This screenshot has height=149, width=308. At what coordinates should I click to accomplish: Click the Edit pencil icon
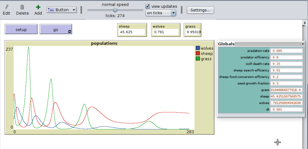(7, 7)
